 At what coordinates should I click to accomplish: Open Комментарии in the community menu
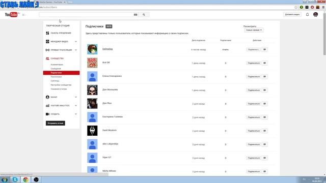57,65
